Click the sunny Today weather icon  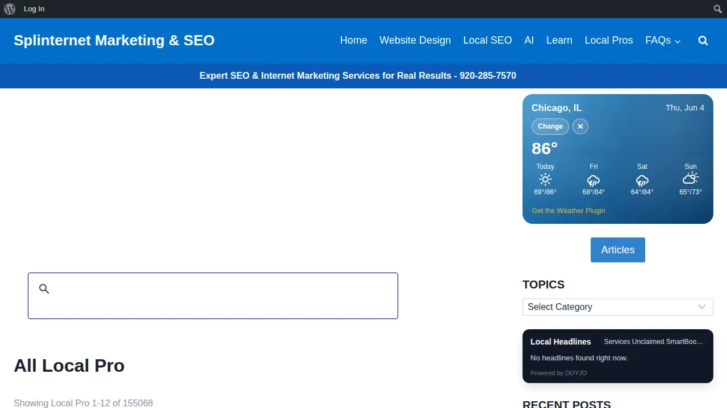pyautogui.click(x=545, y=180)
